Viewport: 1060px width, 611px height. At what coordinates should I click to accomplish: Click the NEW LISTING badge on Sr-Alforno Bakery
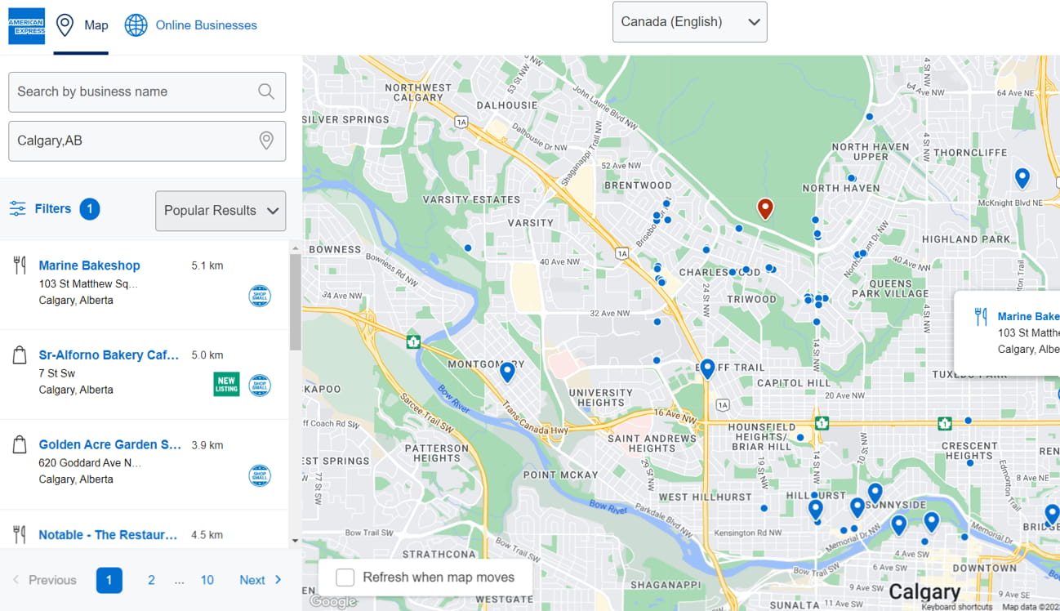click(226, 385)
